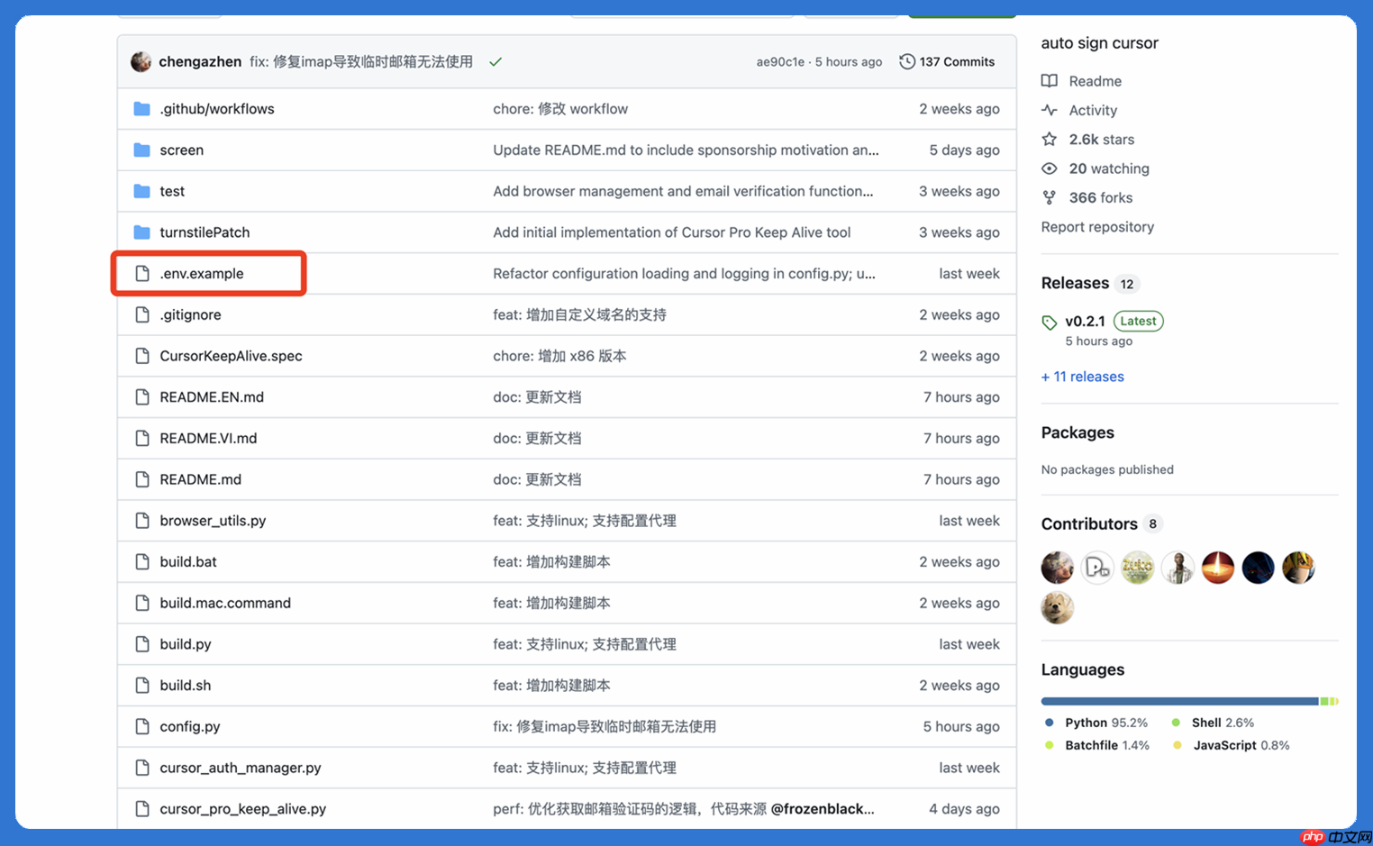Click the commit history clock icon
The image size is (1373, 846).
coord(907,61)
